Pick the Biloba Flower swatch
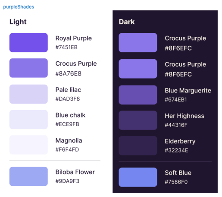This screenshot has width=222, height=197. coord(28,176)
